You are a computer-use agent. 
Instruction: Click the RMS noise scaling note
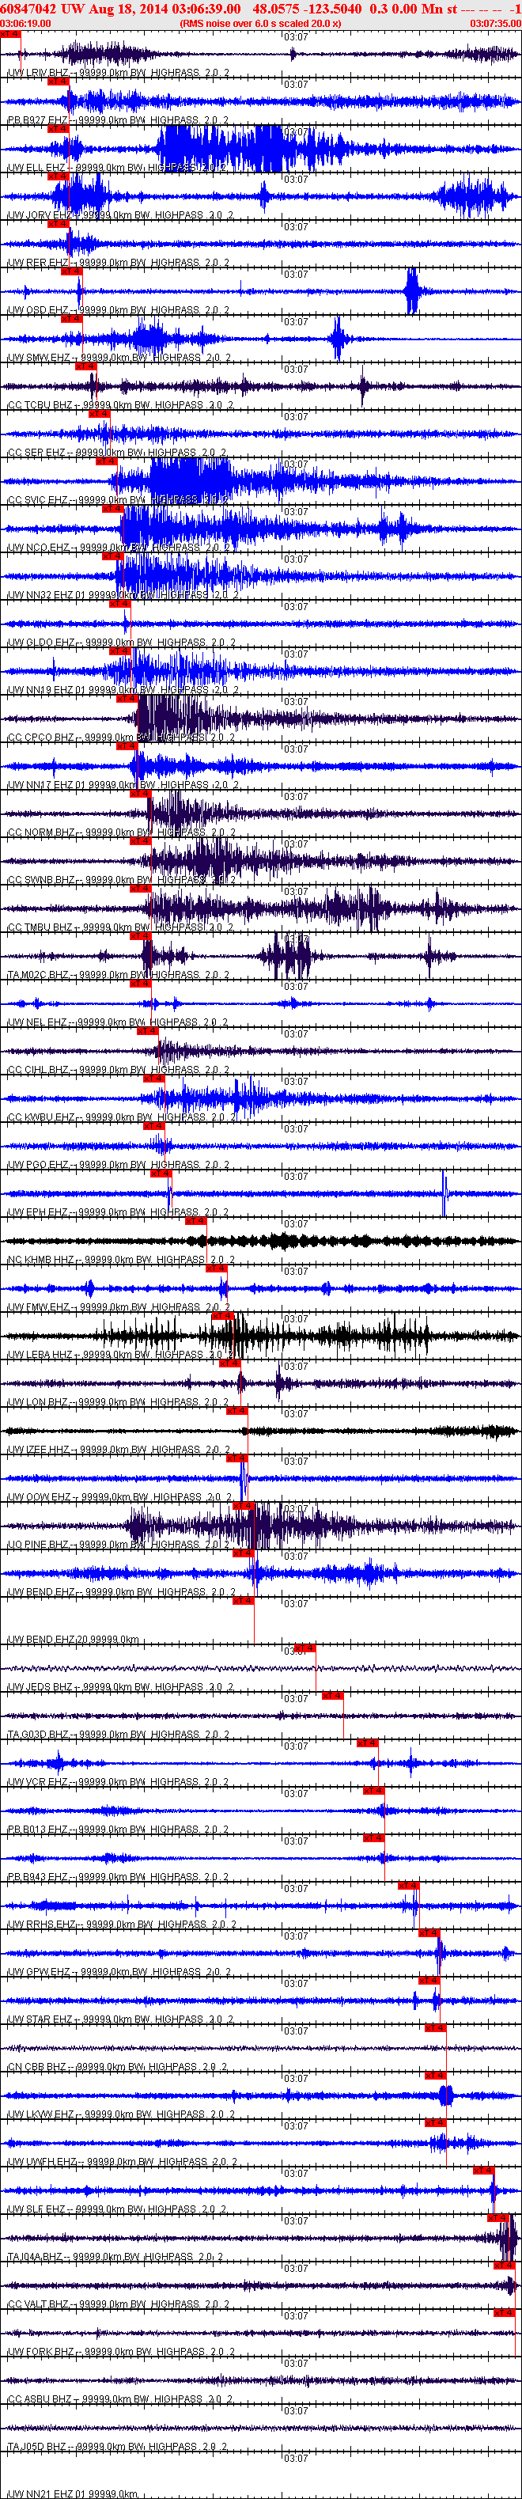click(260, 23)
